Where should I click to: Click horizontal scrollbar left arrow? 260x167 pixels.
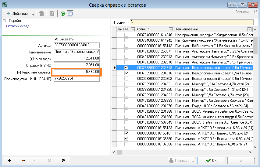[114, 152]
